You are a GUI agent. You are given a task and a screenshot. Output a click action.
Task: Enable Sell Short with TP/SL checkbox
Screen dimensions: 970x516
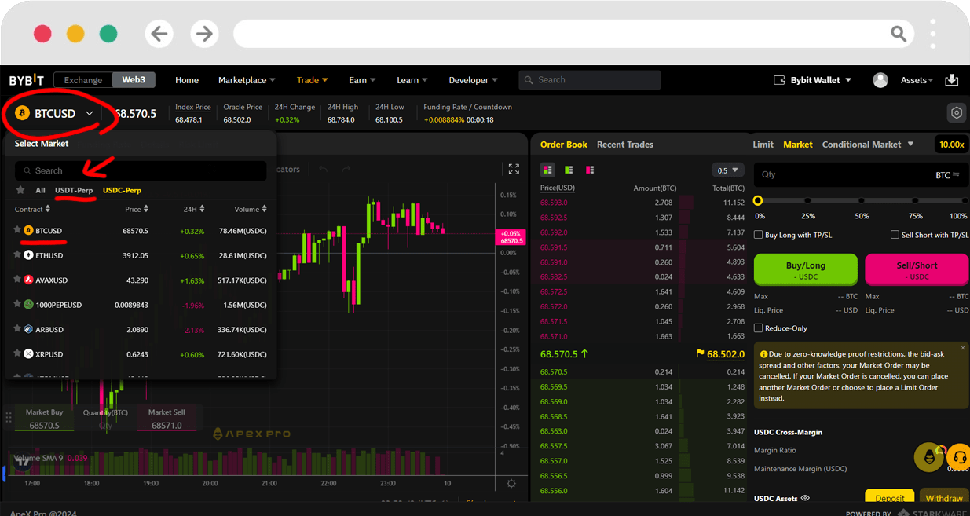tap(895, 235)
